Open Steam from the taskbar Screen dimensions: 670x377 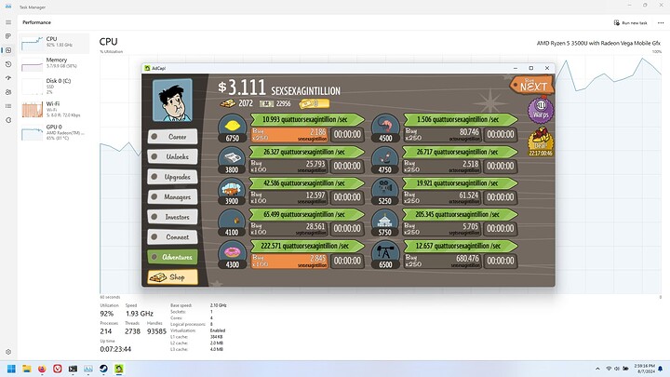[103, 369]
